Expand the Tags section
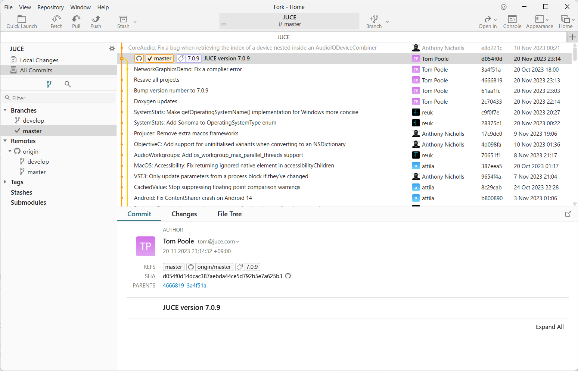This screenshot has width=578, height=371. point(5,182)
